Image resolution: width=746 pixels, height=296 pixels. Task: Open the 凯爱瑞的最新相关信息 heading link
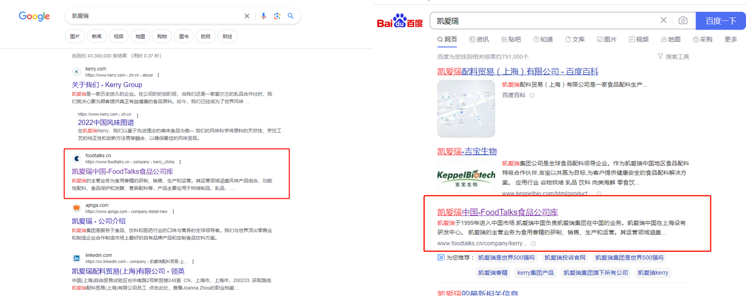point(478,292)
